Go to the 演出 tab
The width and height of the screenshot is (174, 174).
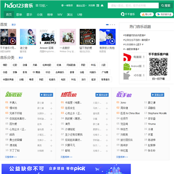tap(70, 14)
